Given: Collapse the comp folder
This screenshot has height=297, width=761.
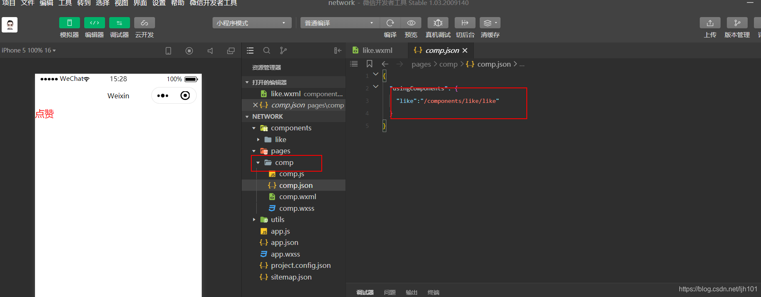Looking at the screenshot, I should [258, 162].
